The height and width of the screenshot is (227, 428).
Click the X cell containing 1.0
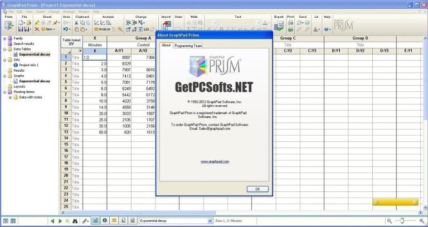95,57
